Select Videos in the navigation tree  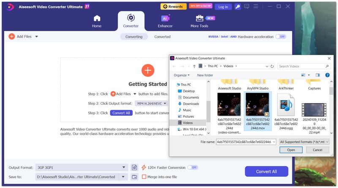188,123
